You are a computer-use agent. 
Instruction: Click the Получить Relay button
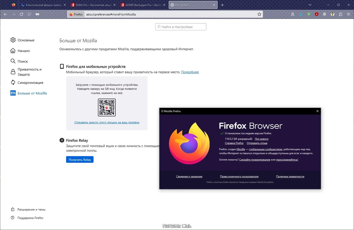(x=80, y=160)
